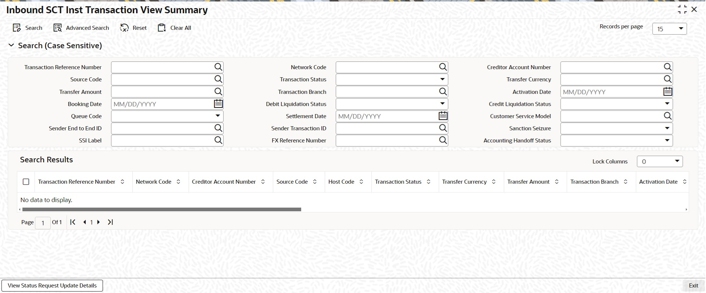
Task: Click View Status Request Update Details button
Action: pyautogui.click(x=52, y=286)
